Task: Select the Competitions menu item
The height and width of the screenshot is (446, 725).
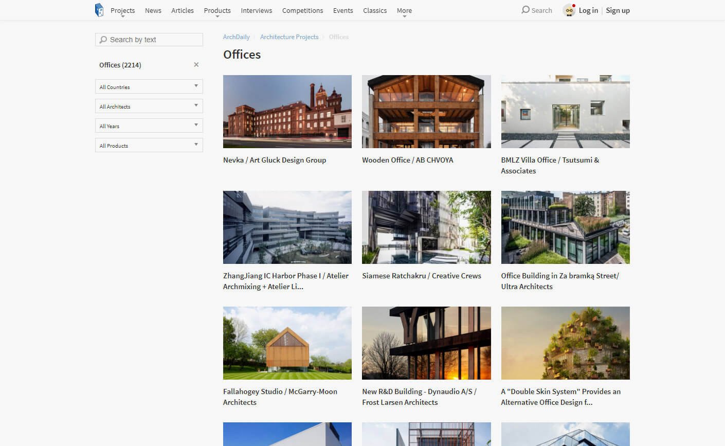Action: 302,10
